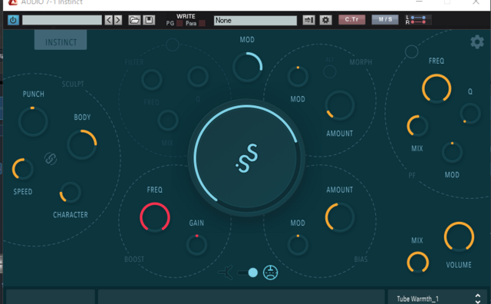The image size is (491, 304).
Task: Open the toolbar gear settings icon
Action: [325, 21]
